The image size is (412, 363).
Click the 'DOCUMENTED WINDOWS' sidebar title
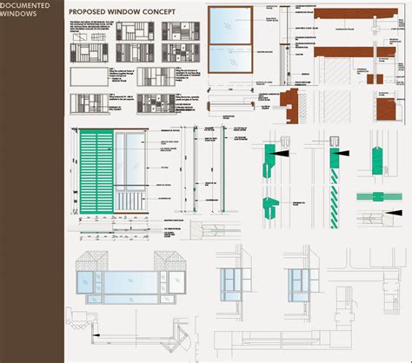click(24, 10)
